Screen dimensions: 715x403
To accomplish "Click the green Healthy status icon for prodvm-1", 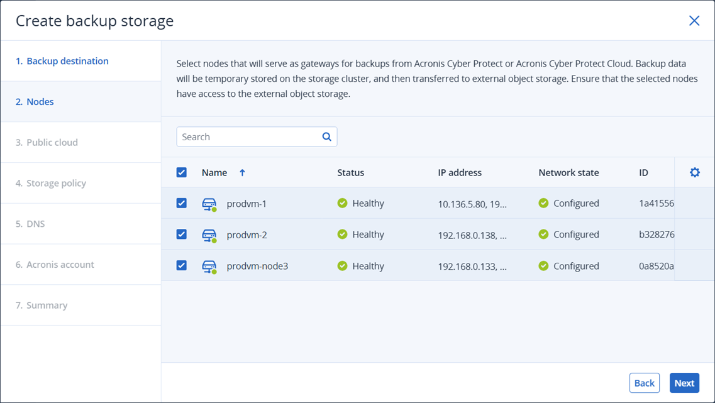I will [x=343, y=202].
